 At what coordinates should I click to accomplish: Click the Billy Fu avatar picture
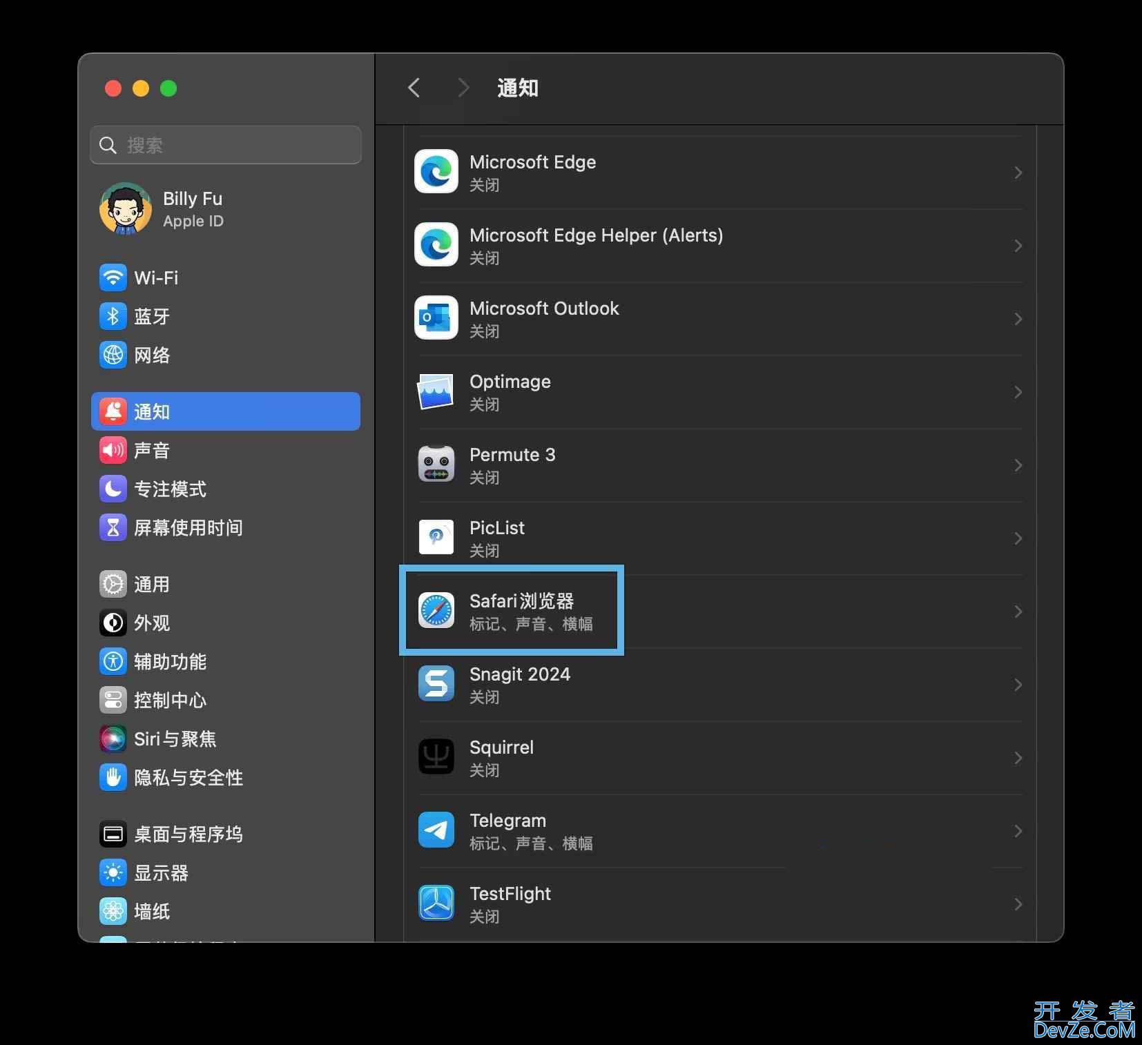[x=125, y=209]
